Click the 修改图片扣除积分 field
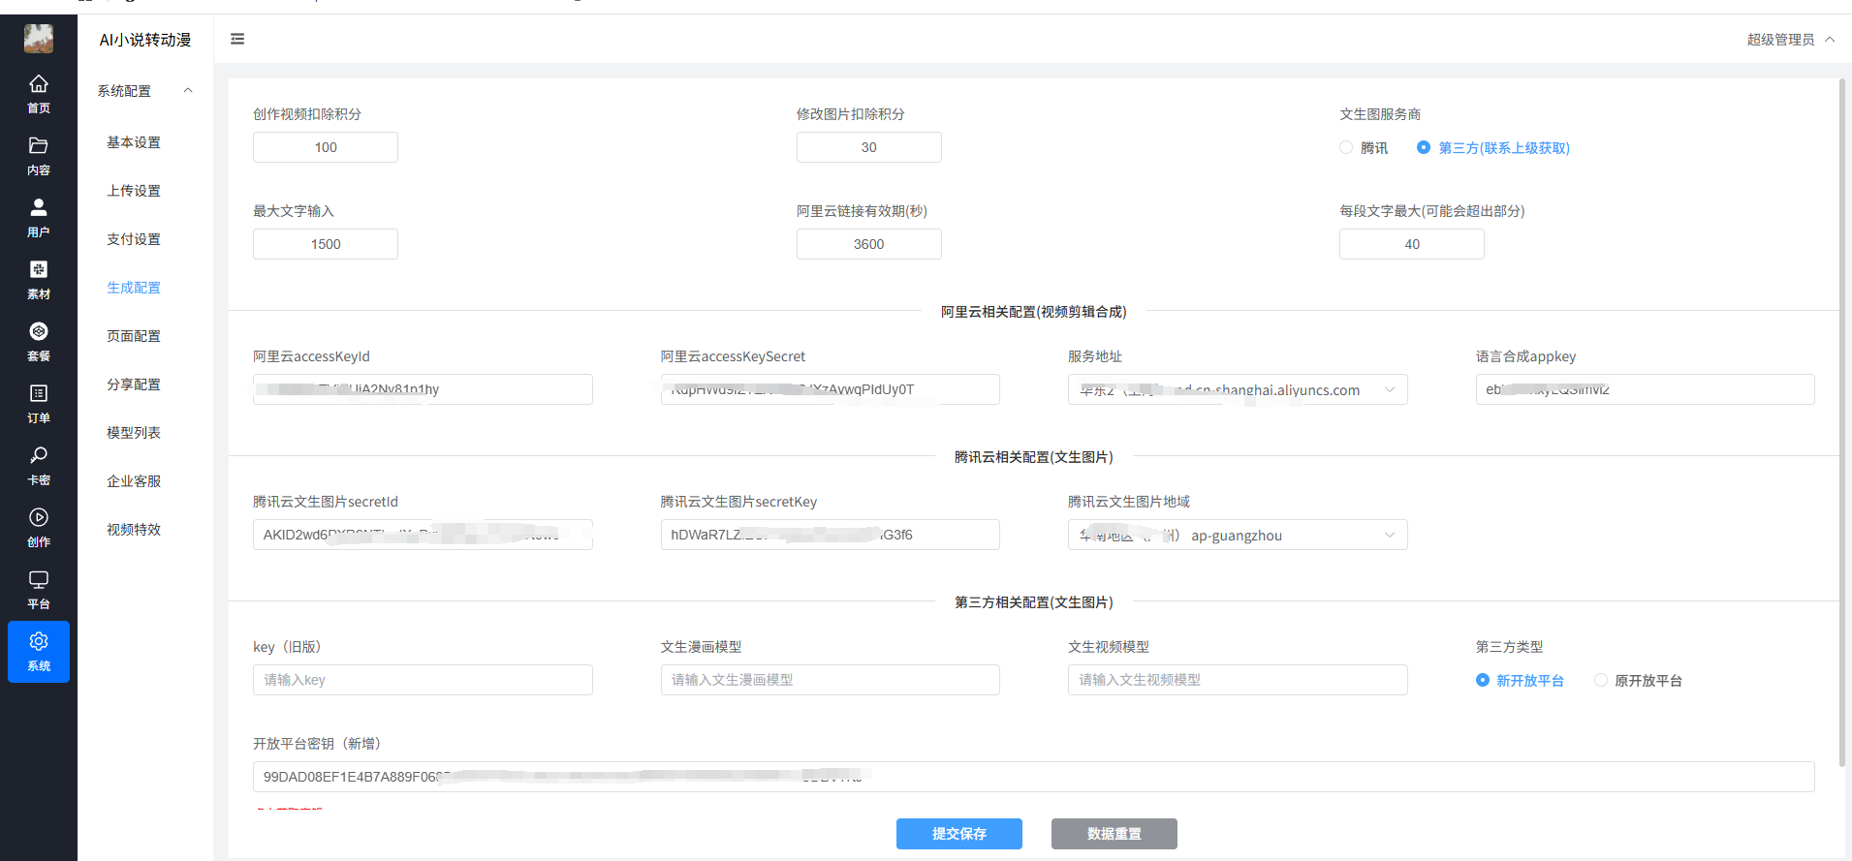Image resolution: width=1852 pixels, height=861 pixels. [869, 147]
